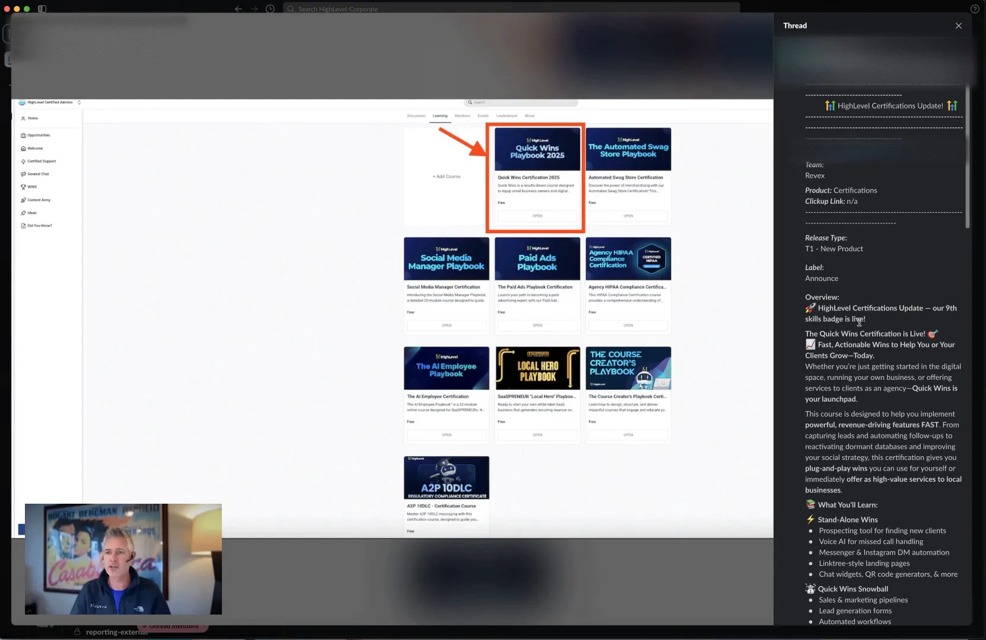The image size is (986, 640).
Task: Switch to the About tab
Action: pos(529,116)
